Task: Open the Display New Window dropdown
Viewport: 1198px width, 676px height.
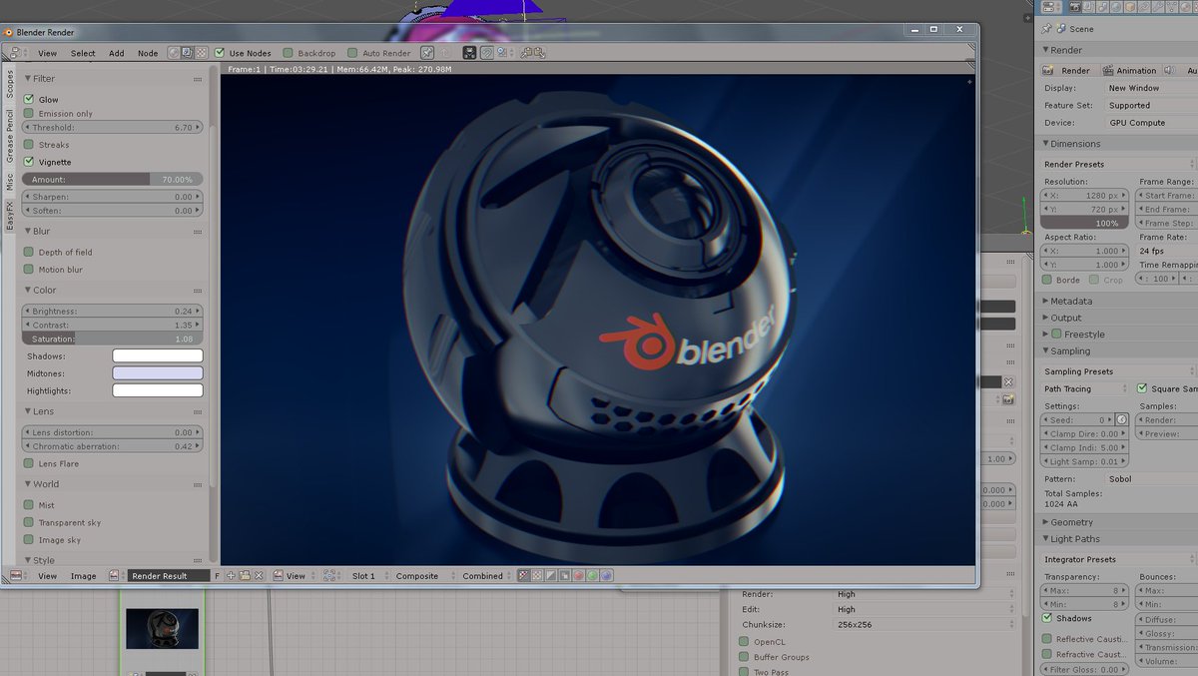Action: point(1150,88)
